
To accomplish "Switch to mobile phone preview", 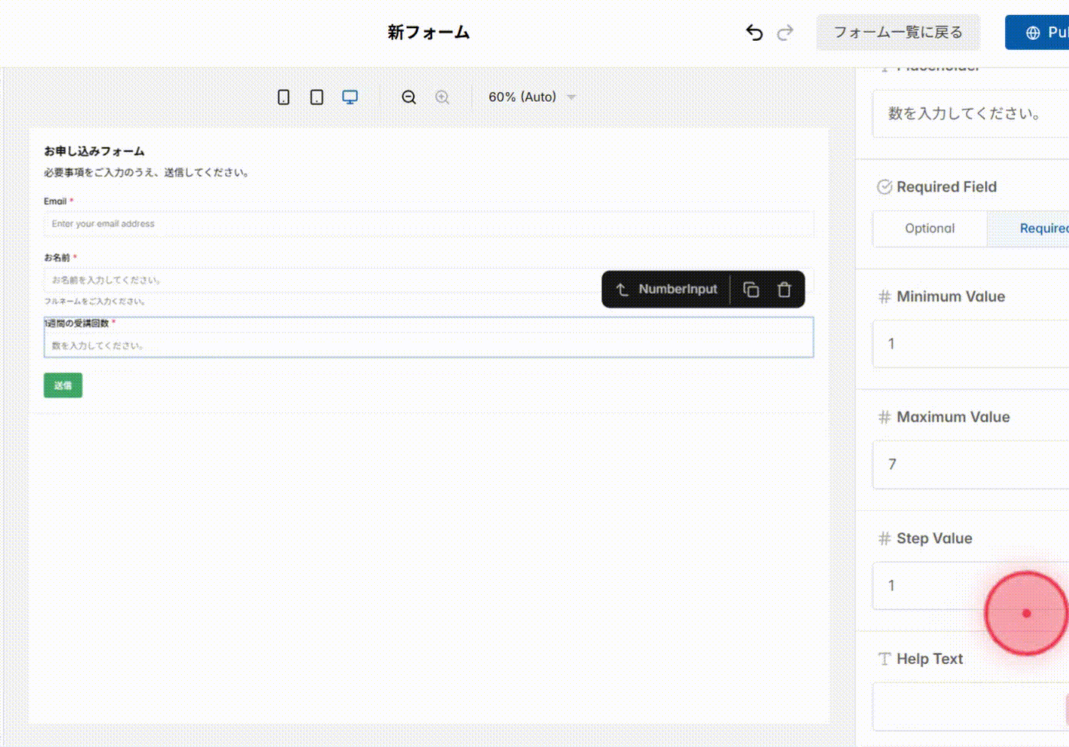I will tap(283, 97).
